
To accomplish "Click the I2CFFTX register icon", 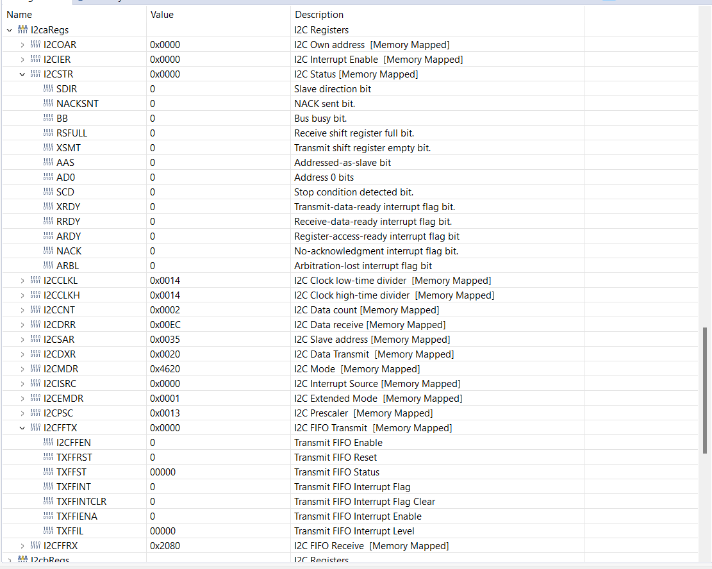I will (x=35, y=428).
